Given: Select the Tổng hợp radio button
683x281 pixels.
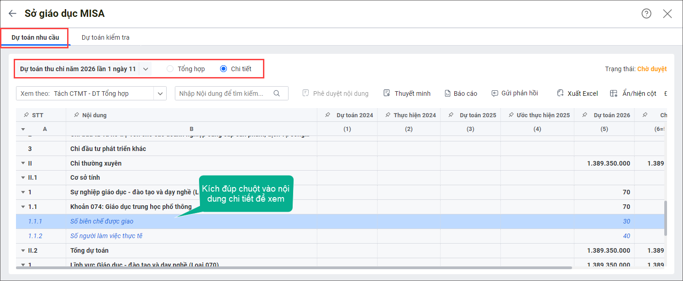Looking at the screenshot, I should point(170,69).
